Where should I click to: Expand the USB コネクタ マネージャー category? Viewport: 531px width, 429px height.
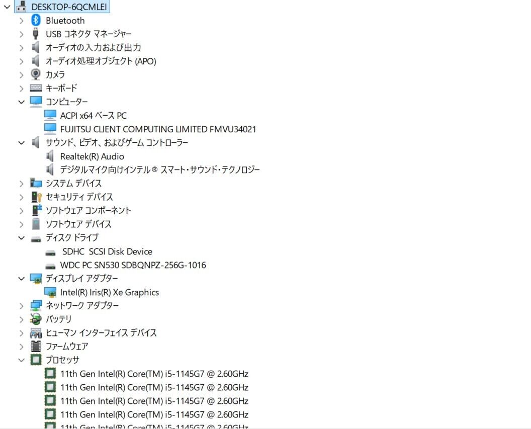[22, 34]
